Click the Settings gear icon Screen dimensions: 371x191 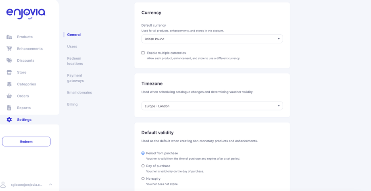click(9, 120)
